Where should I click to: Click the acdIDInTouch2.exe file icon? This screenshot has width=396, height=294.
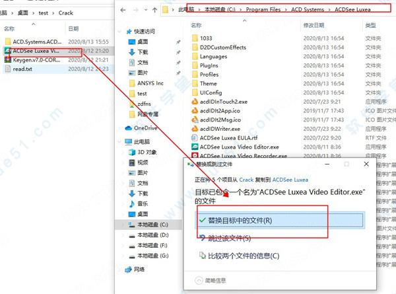coord(195,102)
